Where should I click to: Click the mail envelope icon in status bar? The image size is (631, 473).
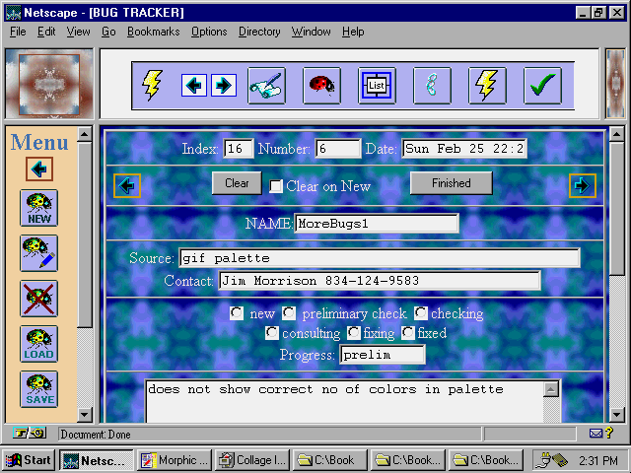(x=596, y=434)
